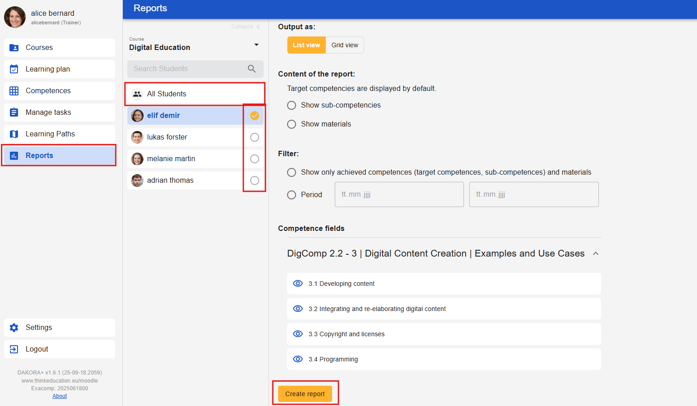The width and height of the screenshot is (697, 406).
Task: Click the Courses folder icon in sidebar
Action: (14, 48)
